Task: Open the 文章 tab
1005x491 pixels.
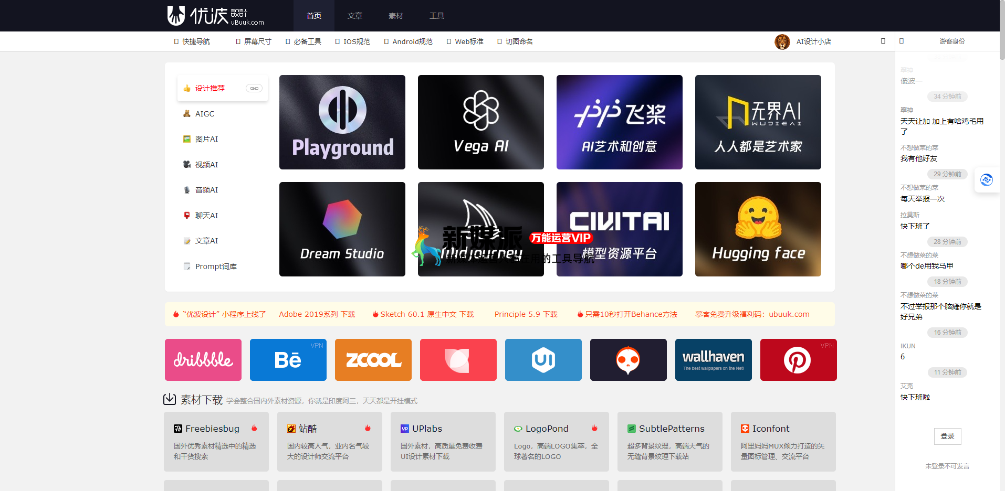Action: coord(355,16)
